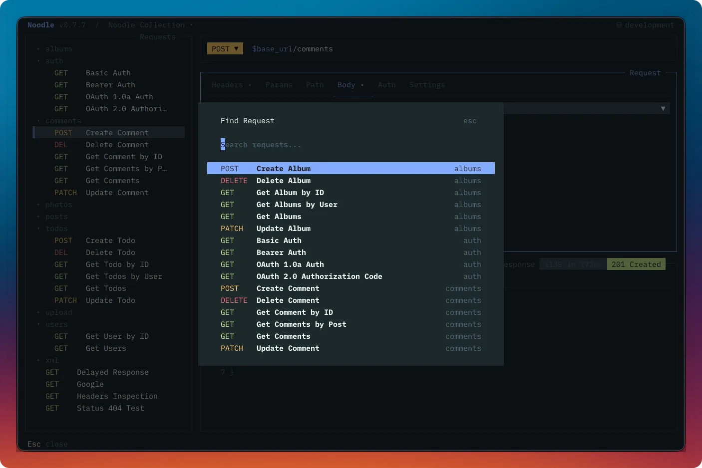Click the 201 Created status badge

pyautogui.click(x=636, y=264)
